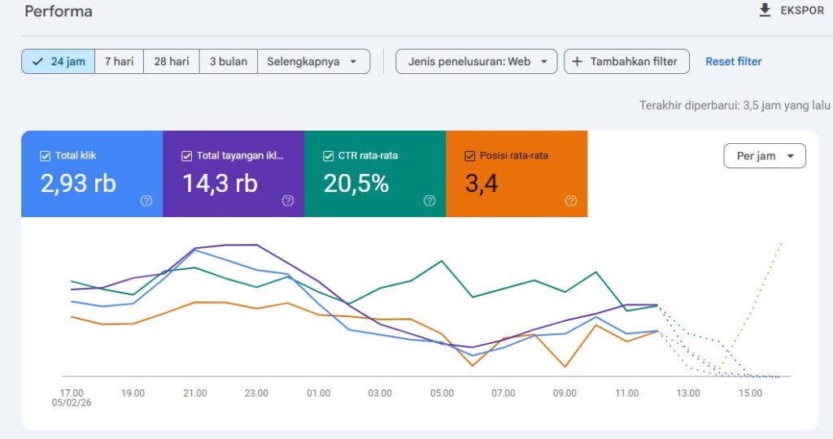Uncheck the Total klik checkbox
This screenshot has height=439, width=833.
click(x=46, y=156)
